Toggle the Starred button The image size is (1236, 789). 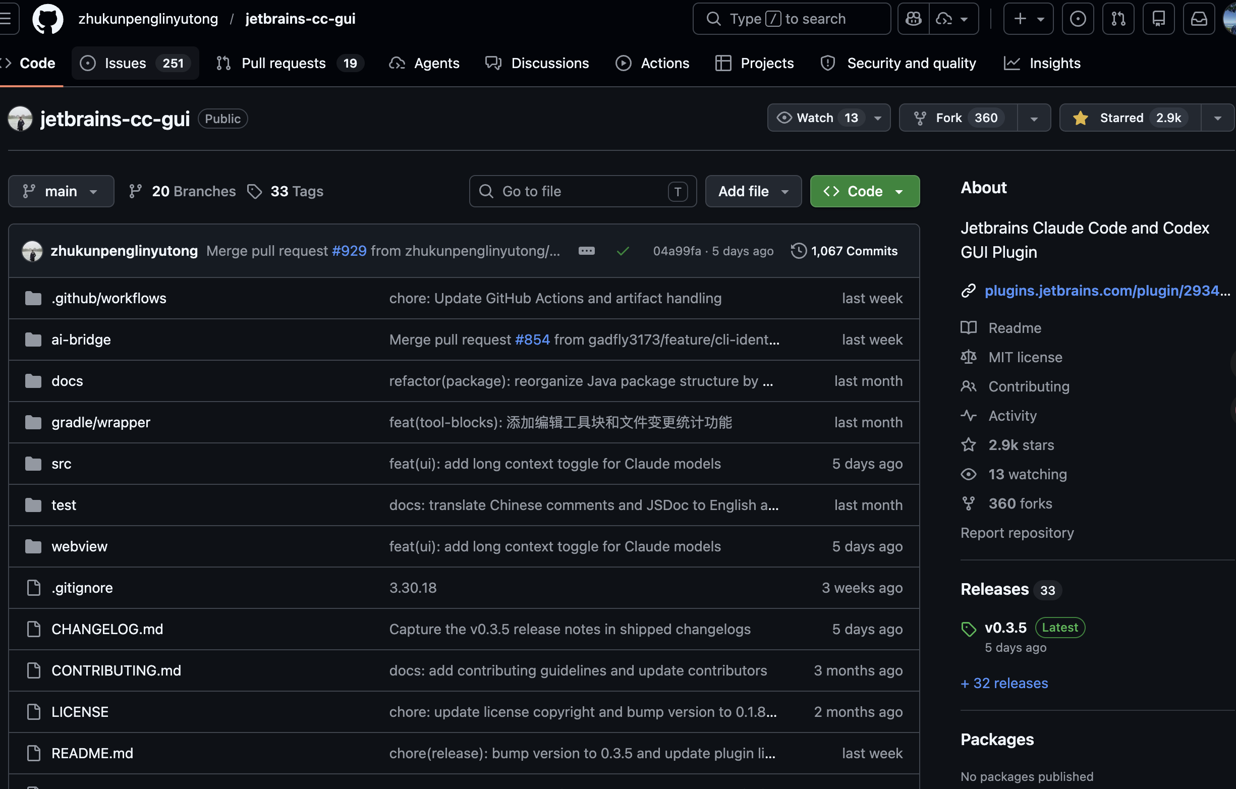[1130, 118]
